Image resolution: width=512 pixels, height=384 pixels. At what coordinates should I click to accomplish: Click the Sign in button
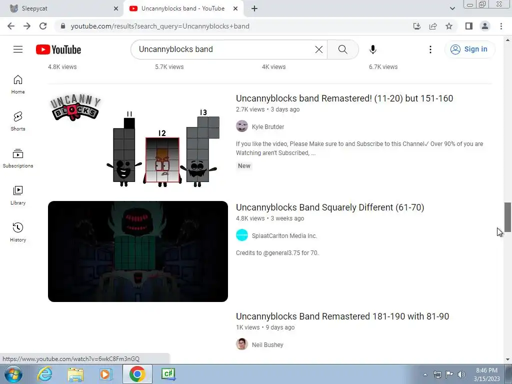click(469, 49)
